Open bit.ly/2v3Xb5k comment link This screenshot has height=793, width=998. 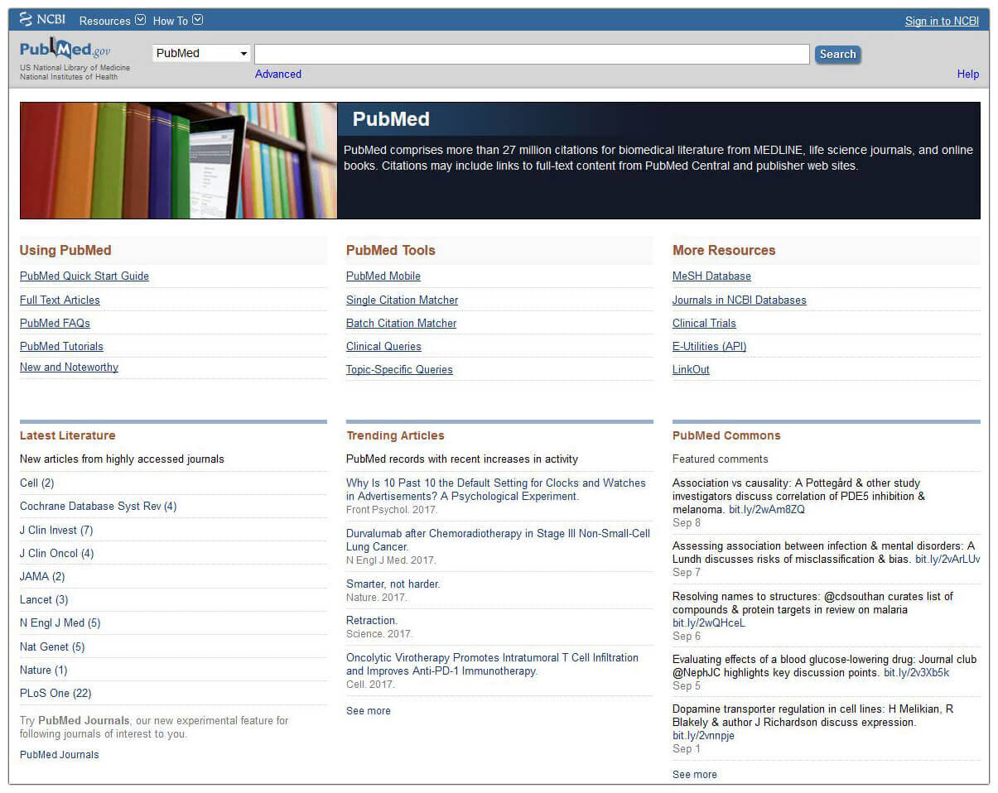[x=916, y=673]
